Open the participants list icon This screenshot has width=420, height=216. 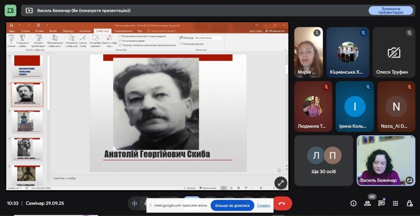[x=367, y=203]
